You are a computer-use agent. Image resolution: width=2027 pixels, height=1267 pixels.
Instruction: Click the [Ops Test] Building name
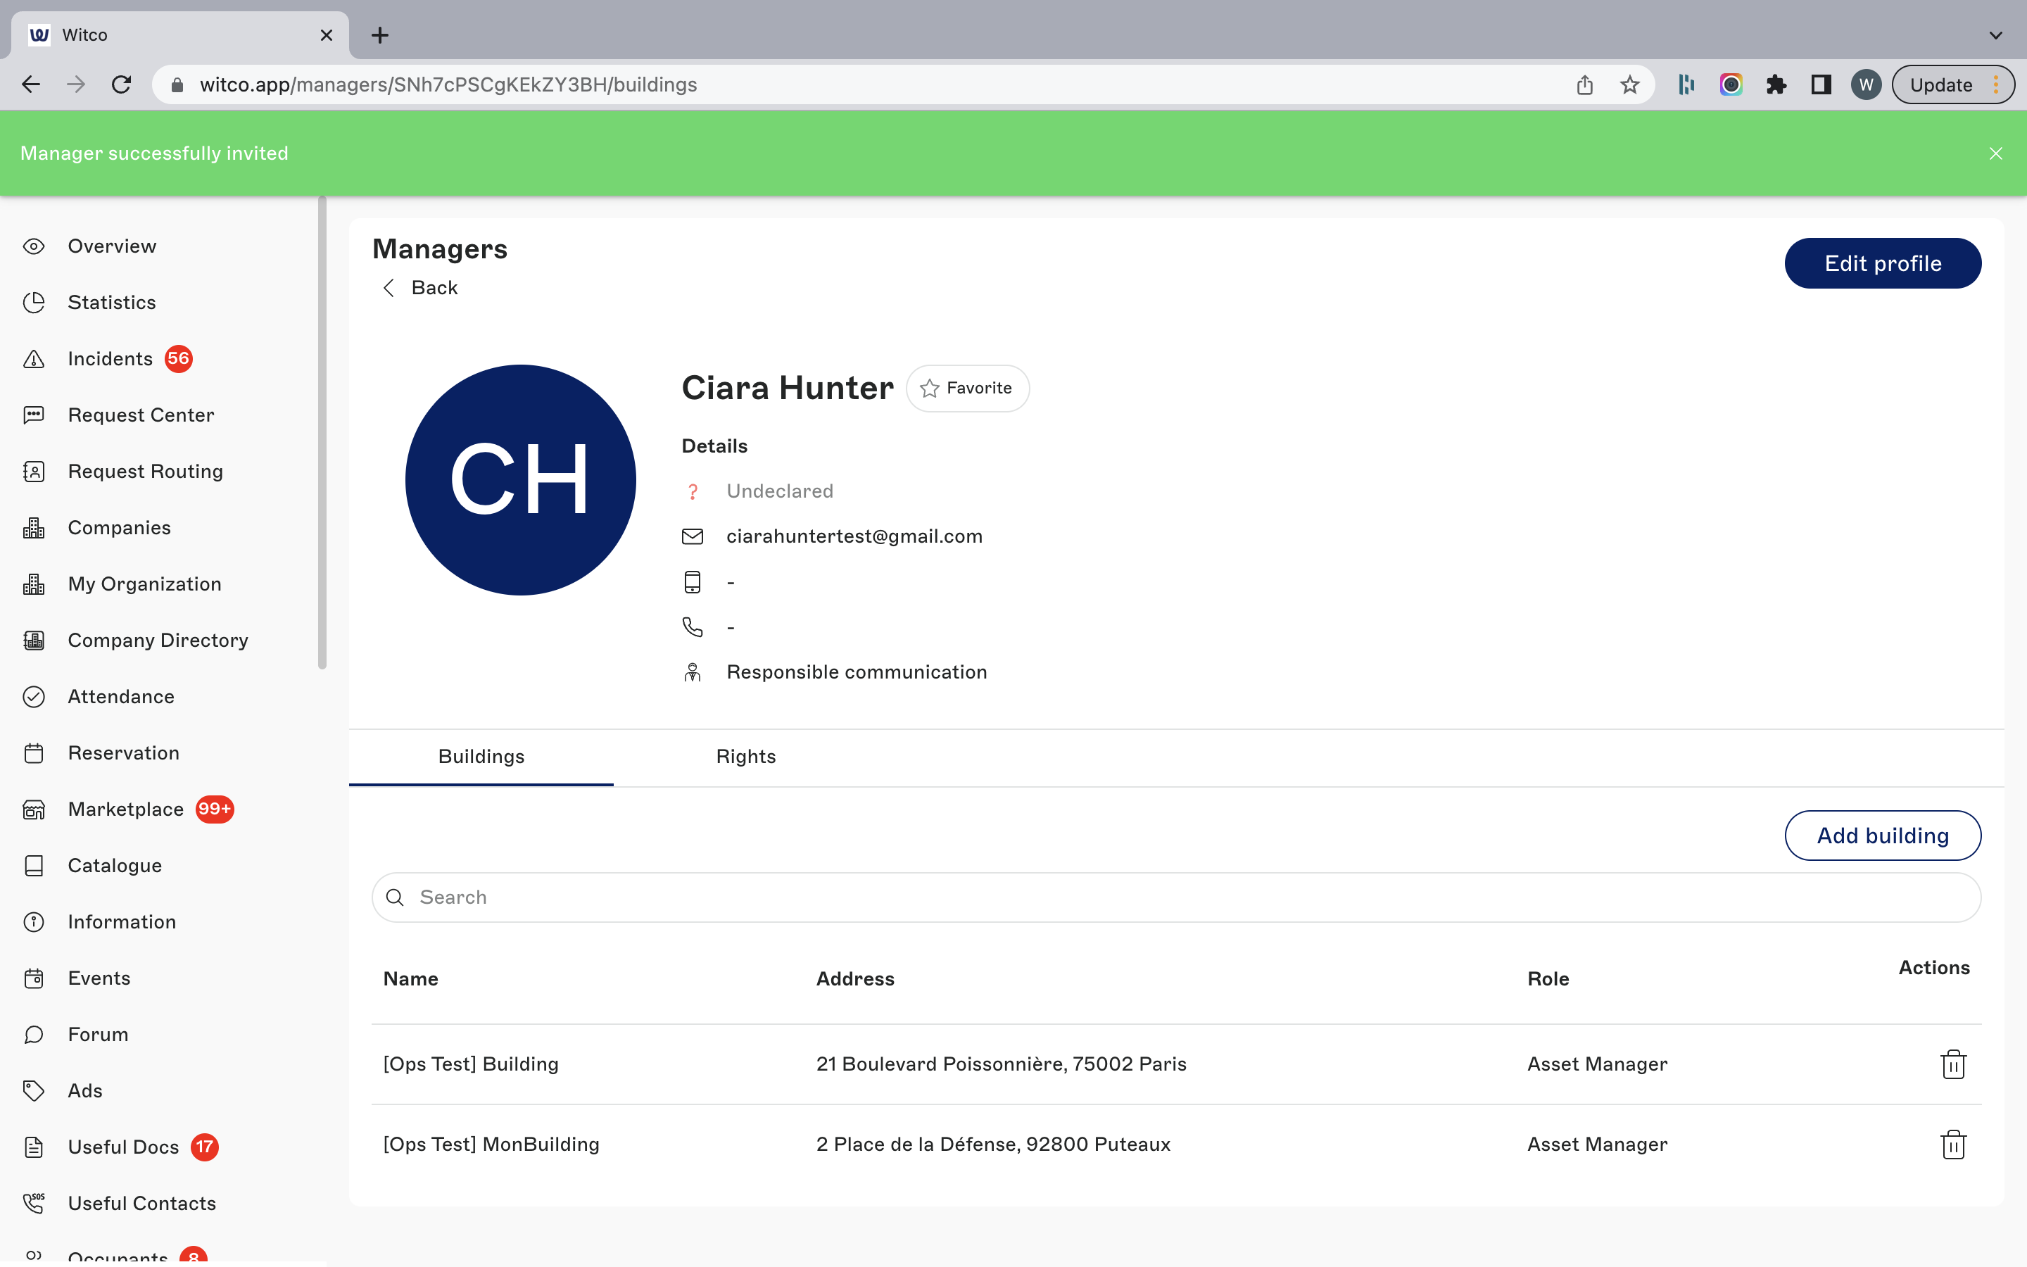[x=471, y=1064]
